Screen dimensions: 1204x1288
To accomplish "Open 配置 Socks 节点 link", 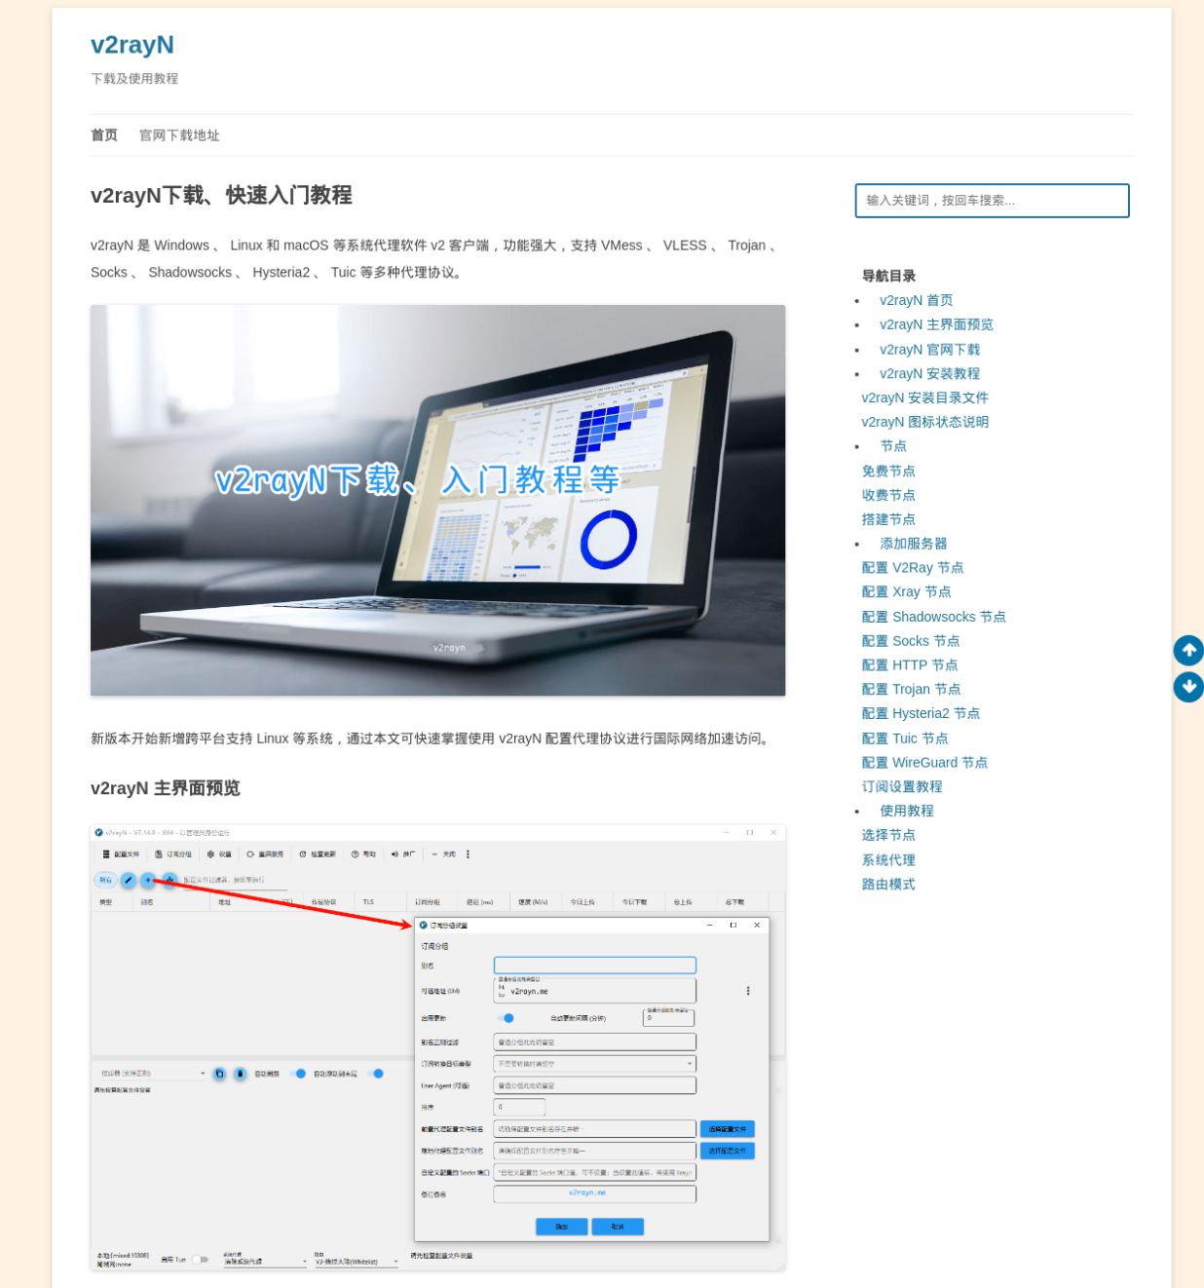I will click(911, 641).
